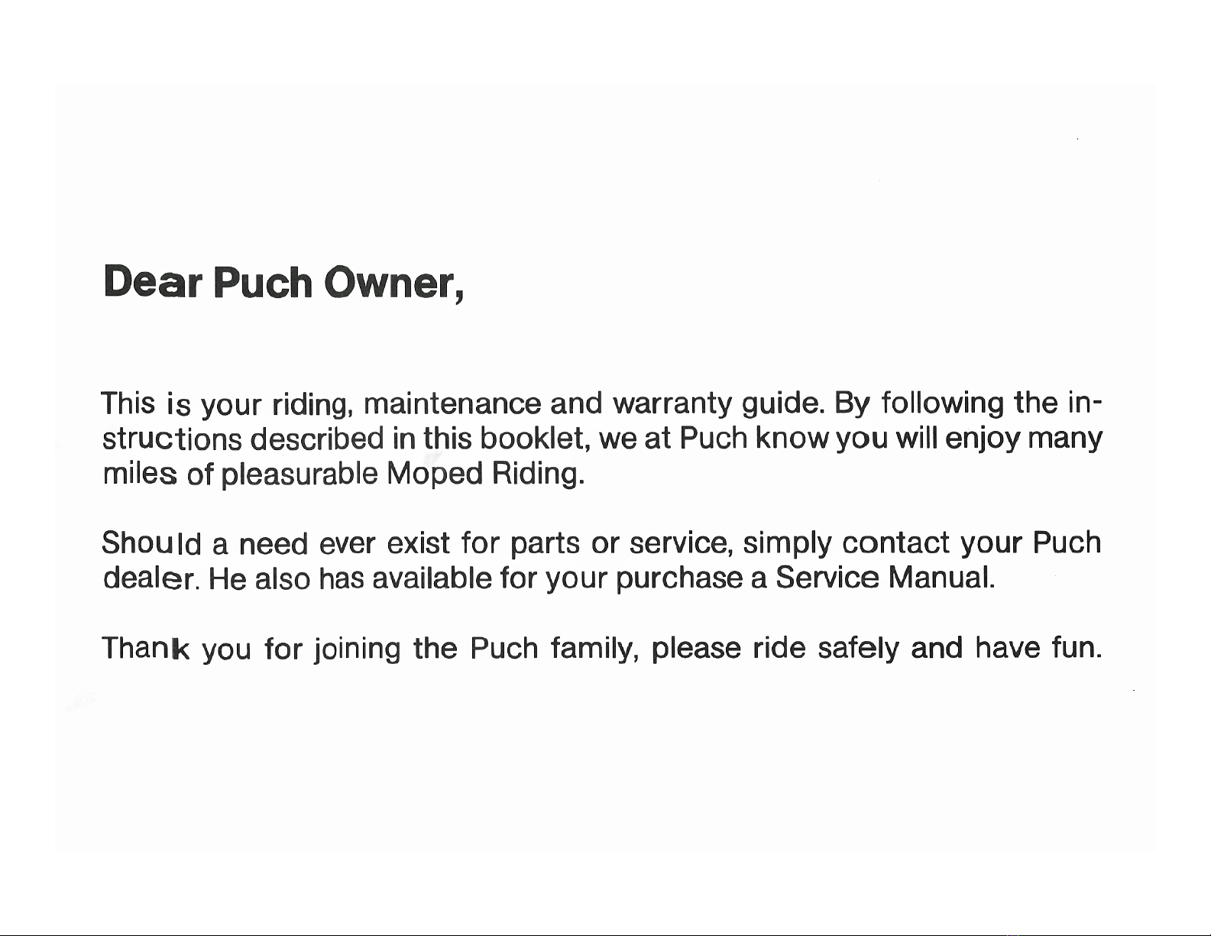Viewport: 1211px width, 936px height.
Task: Click the word 'following' in first line
Action: pyautogui.click(x=942, y=404)
